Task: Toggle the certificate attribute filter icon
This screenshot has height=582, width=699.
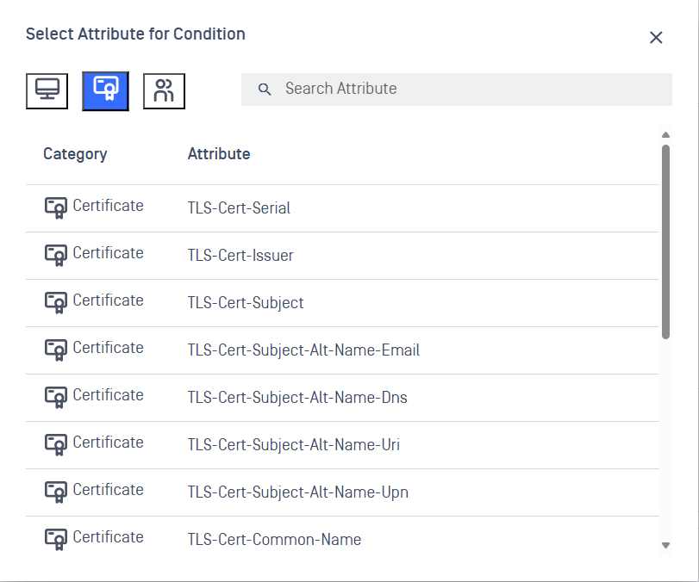Action: coord(105,90)
